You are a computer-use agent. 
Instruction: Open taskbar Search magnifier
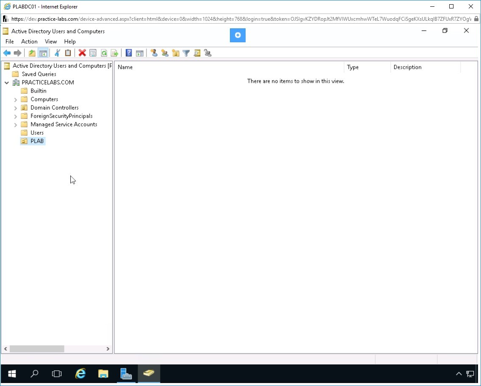point(34,374)
